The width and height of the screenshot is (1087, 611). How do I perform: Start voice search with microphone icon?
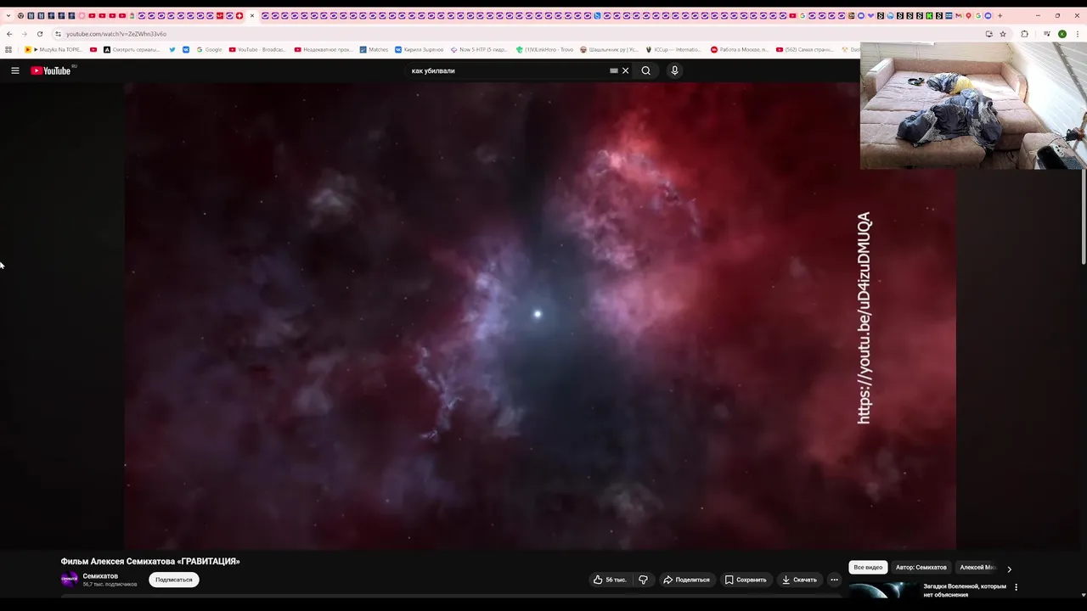coord(674,70)
